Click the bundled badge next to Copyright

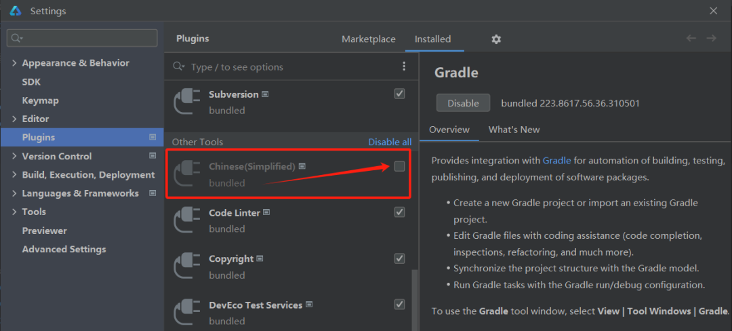[260, 258]
